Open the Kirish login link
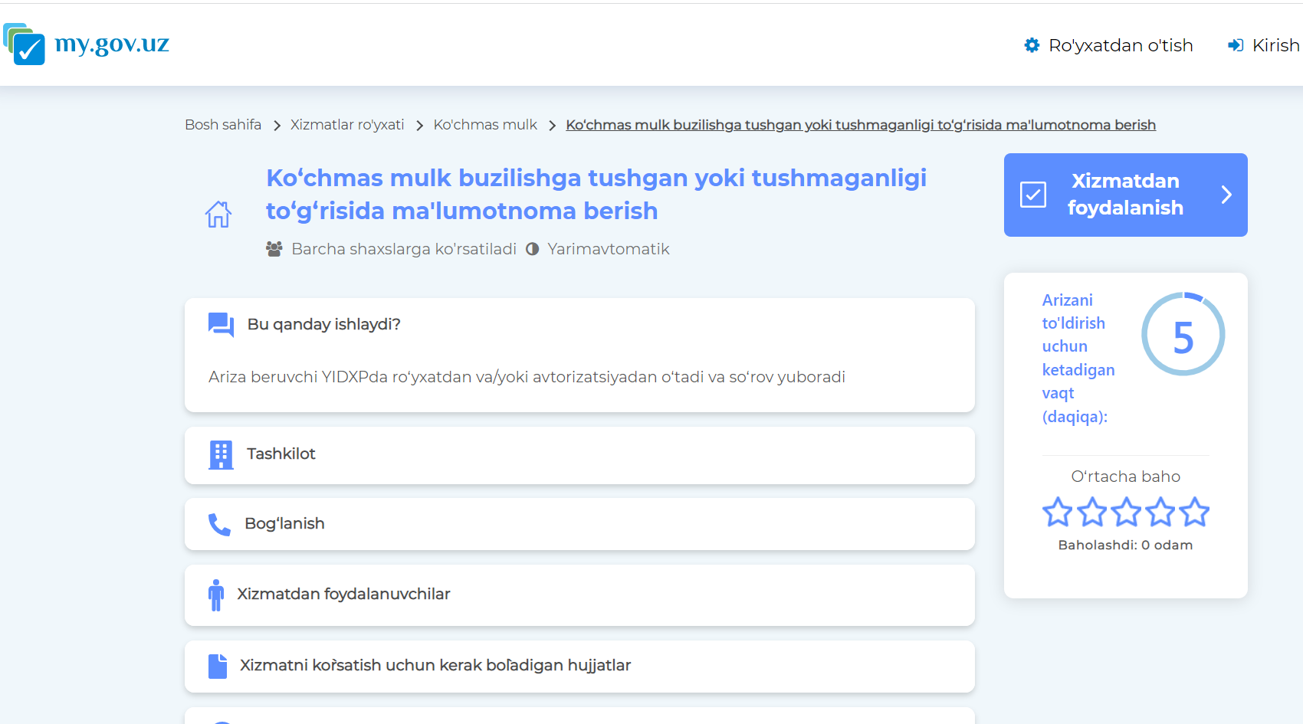The width and height of the screenshot is (1303, 724). coord(1275,45)
